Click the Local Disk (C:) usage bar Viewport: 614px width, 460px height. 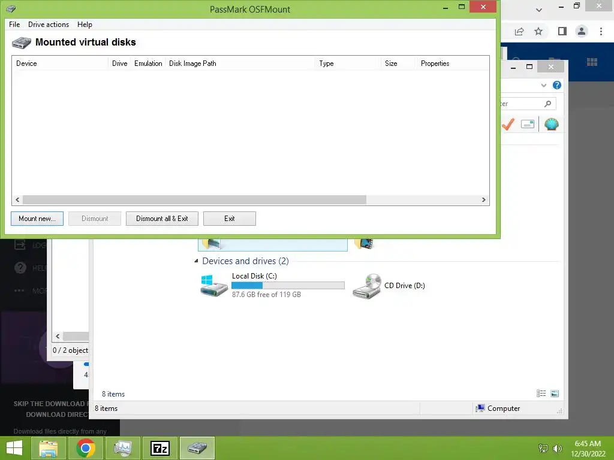[288, 286]
